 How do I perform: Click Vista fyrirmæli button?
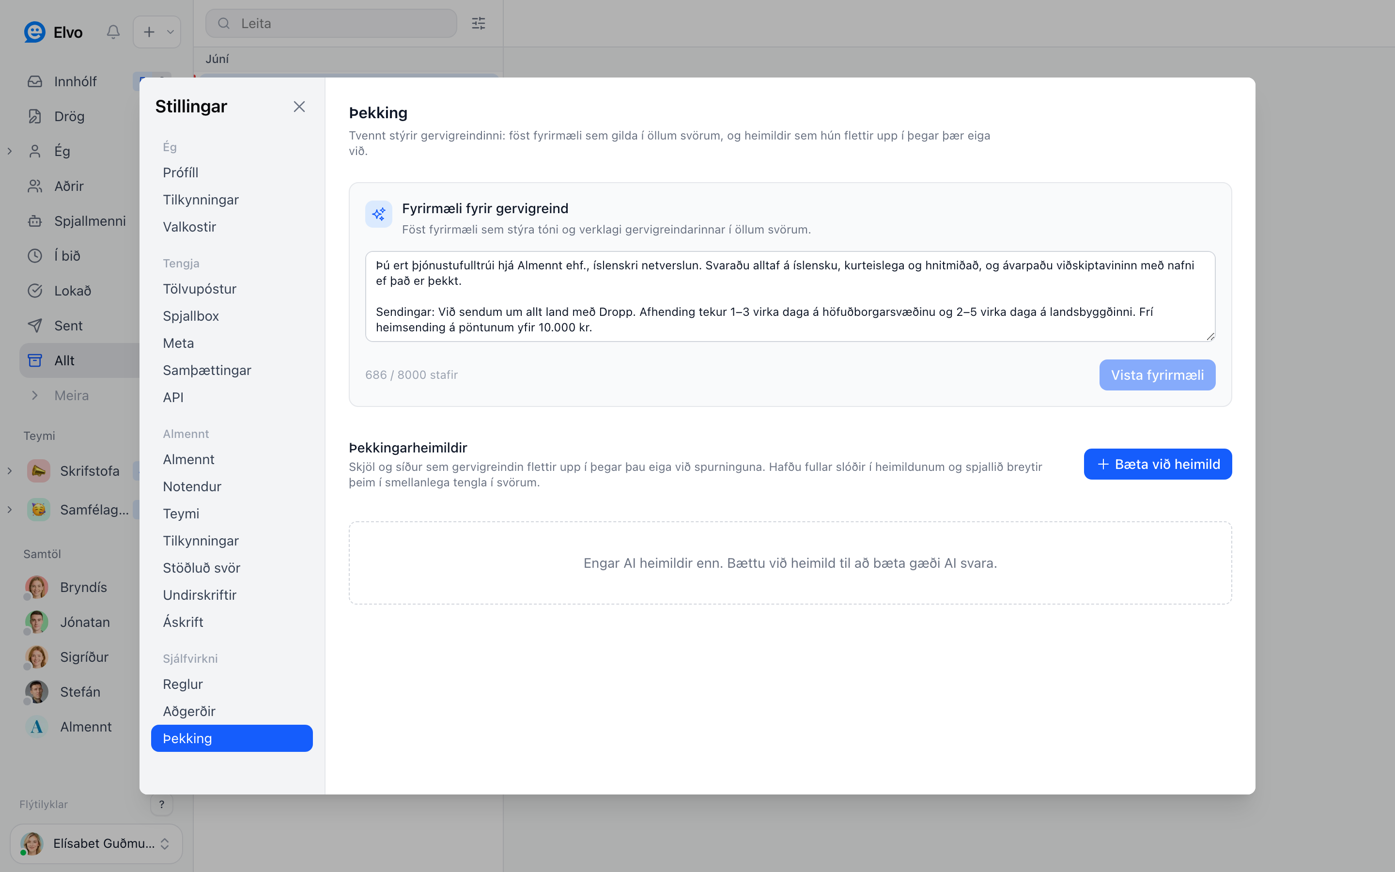(x=1157, y=375)
